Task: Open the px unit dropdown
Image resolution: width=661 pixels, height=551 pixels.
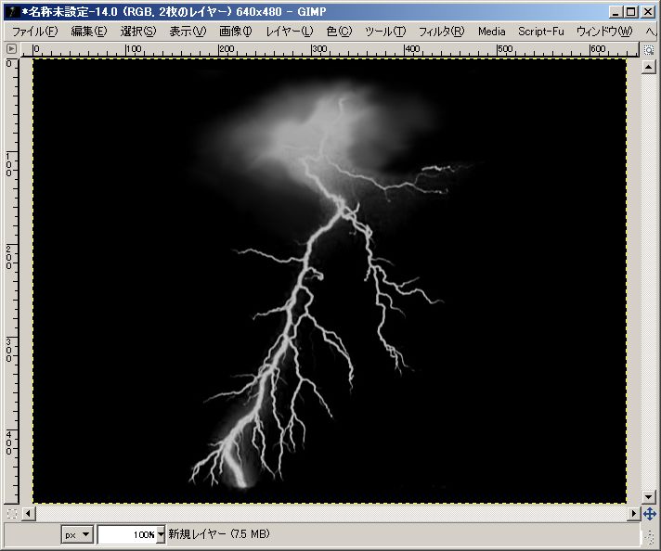Action: coord(77,534)
